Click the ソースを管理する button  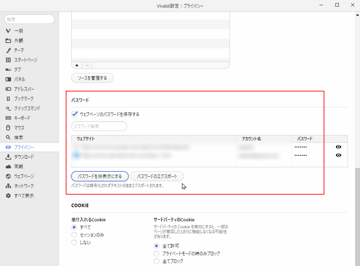point(92,78)
